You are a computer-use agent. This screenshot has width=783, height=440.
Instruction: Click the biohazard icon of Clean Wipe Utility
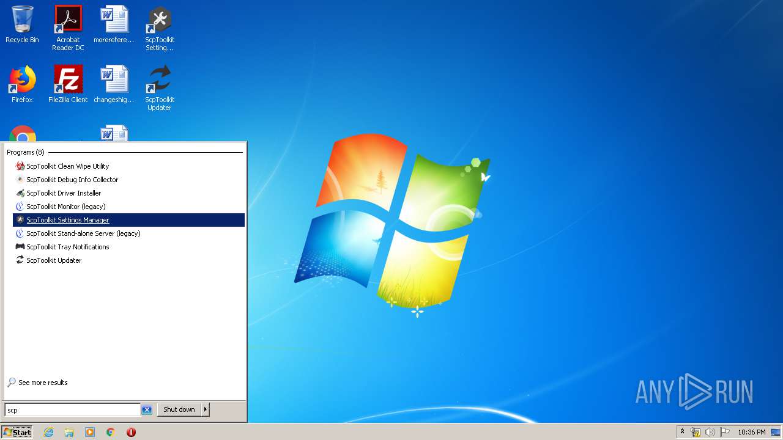point(20,166)
